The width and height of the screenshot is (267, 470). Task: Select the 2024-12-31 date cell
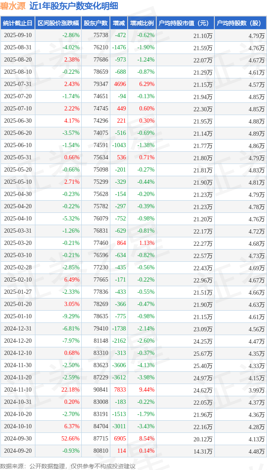click(18, 329)
